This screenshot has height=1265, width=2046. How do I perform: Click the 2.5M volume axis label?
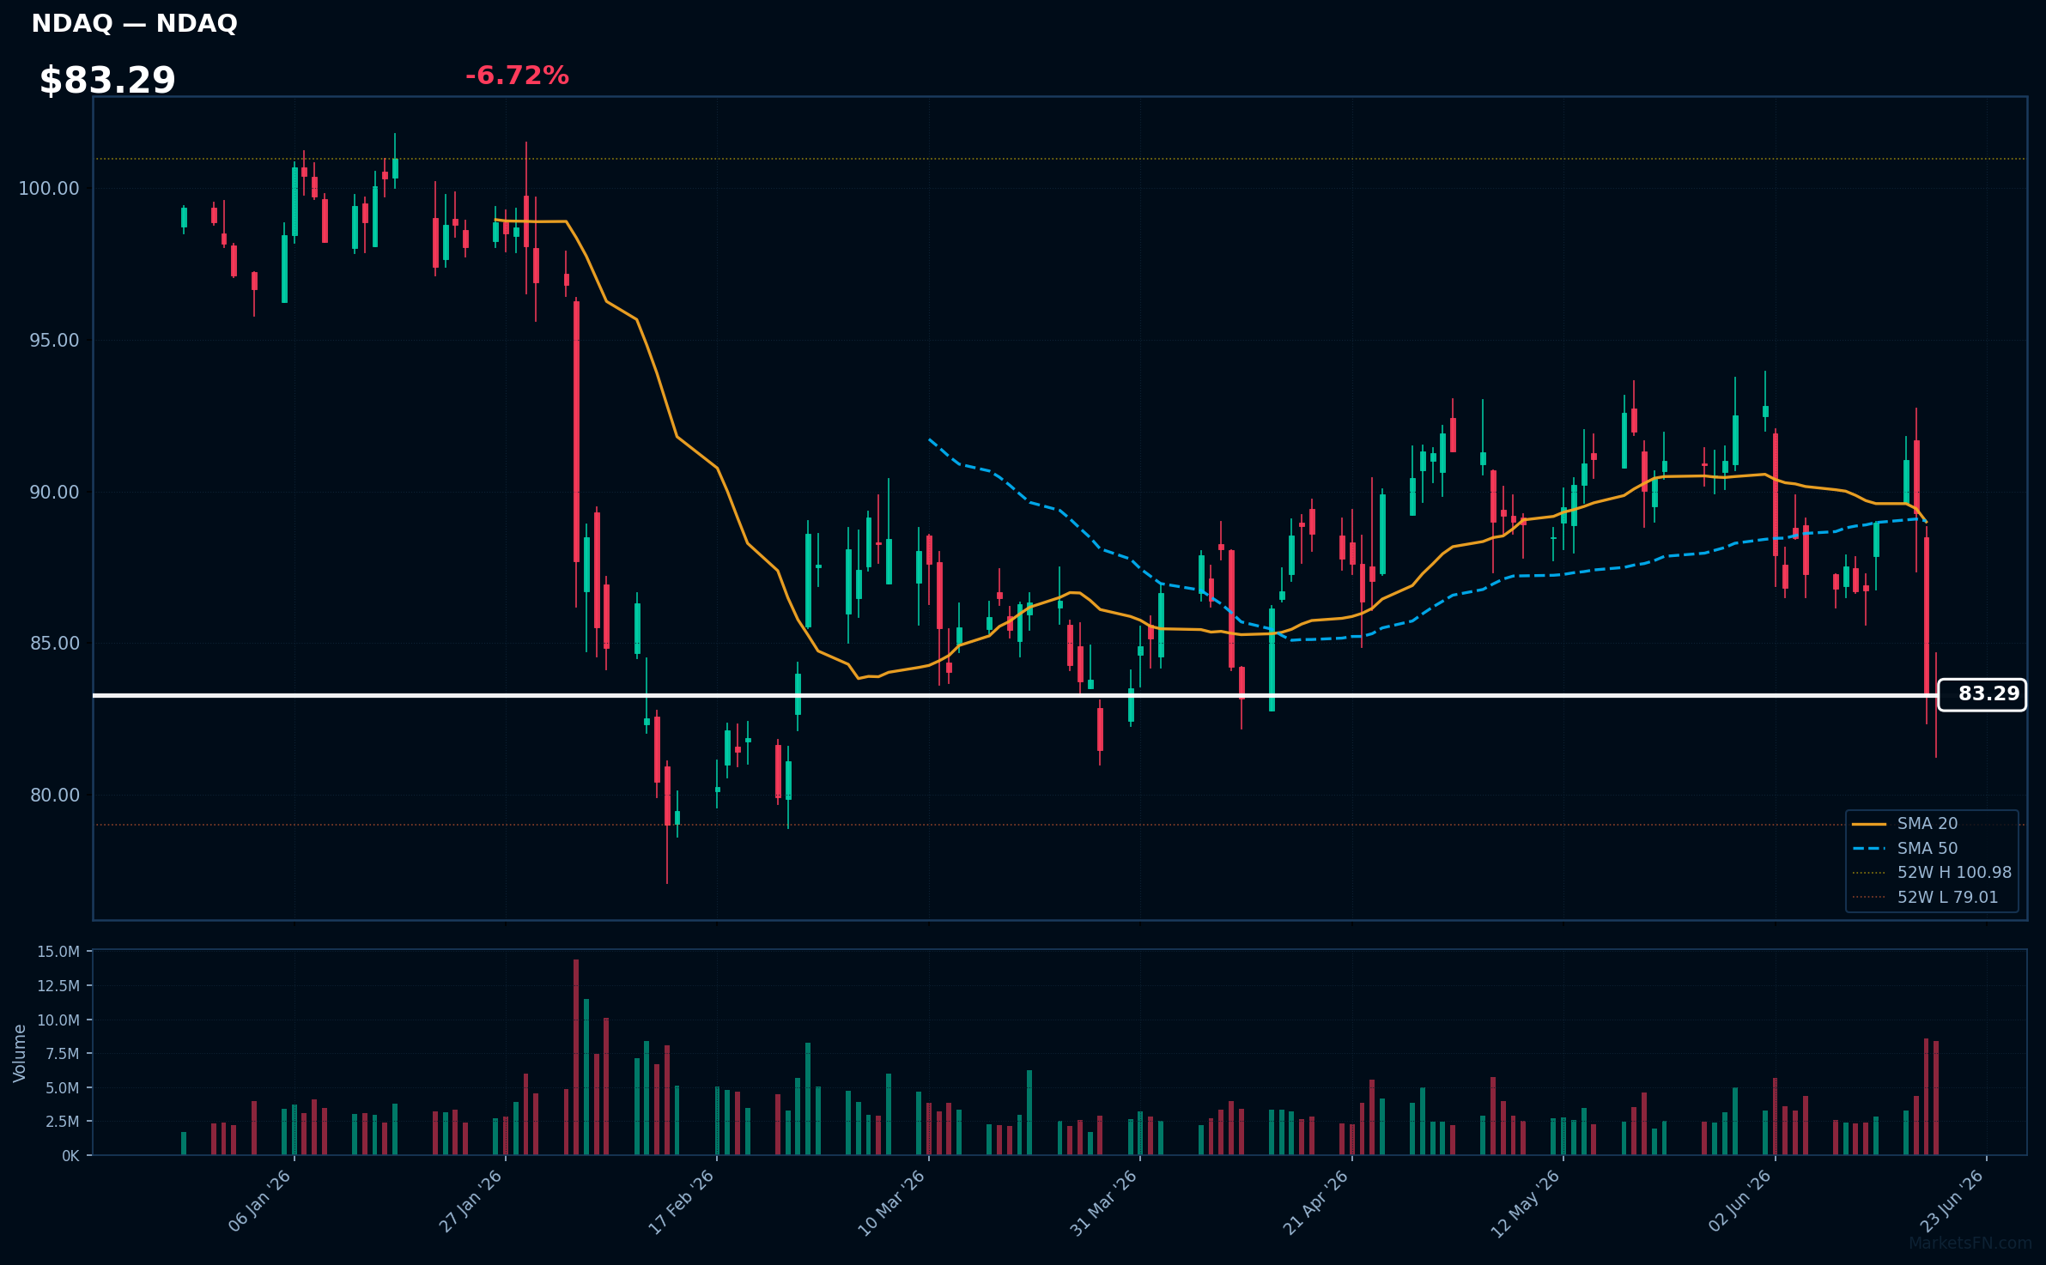click(x=63, y=1122)
